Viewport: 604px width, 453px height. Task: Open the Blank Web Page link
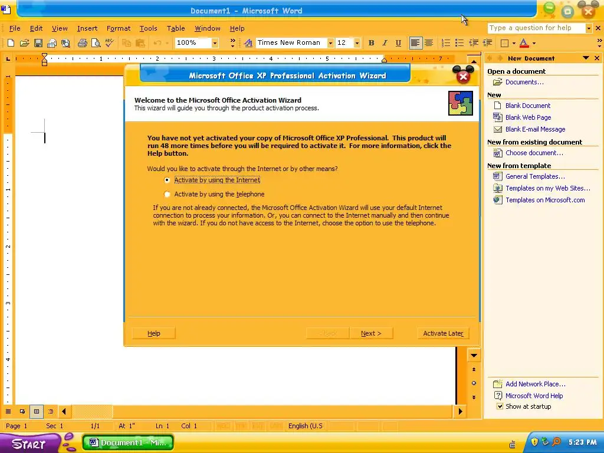pyautogui.click(x=528, y=117)
